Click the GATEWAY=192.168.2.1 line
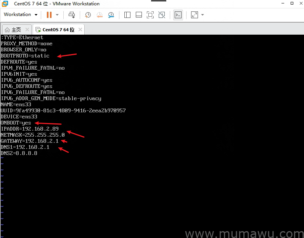 29,141
